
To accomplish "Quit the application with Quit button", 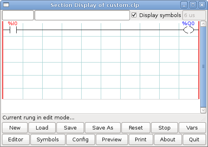I will pos(194,139).
